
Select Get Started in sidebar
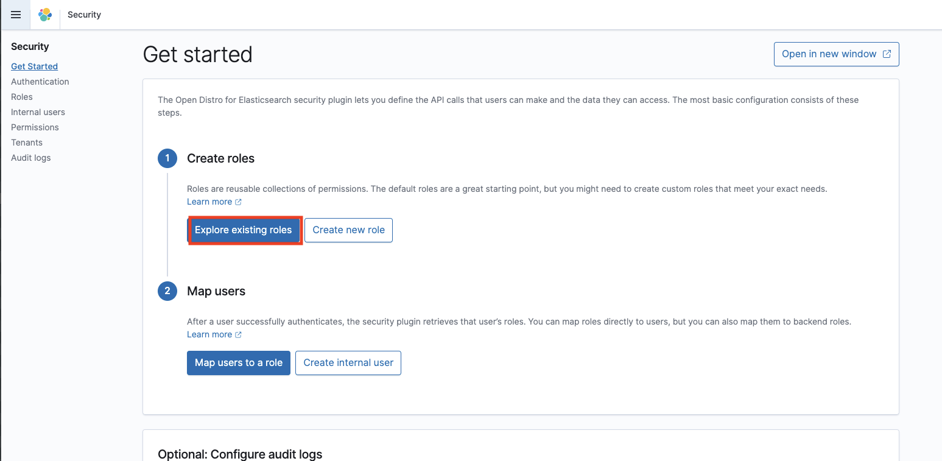pyautogui.click(x=34, y=66)
